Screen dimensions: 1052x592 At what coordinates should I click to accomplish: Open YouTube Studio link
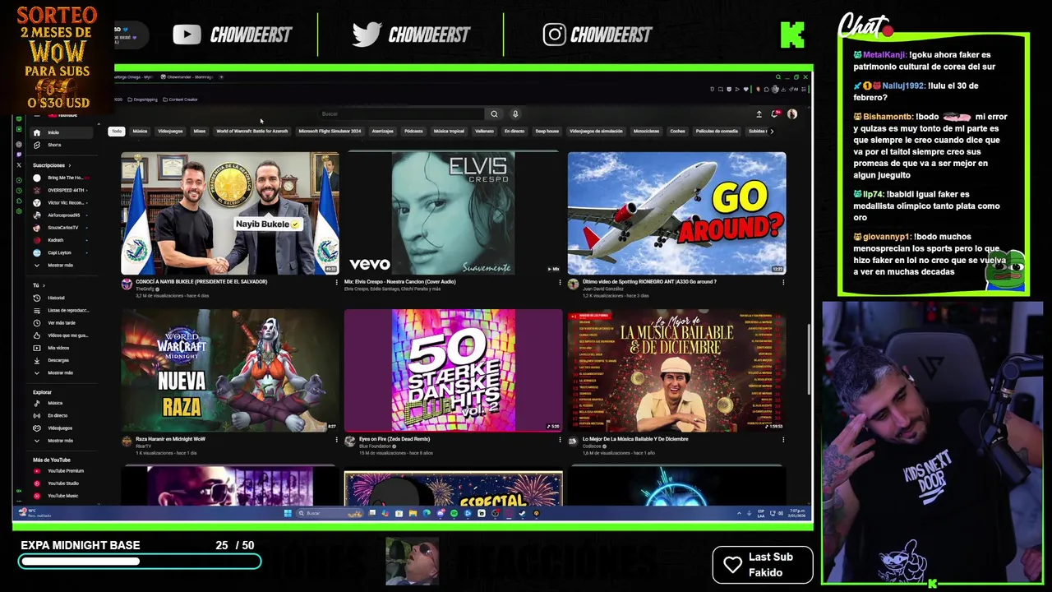[x=62, y=483]
